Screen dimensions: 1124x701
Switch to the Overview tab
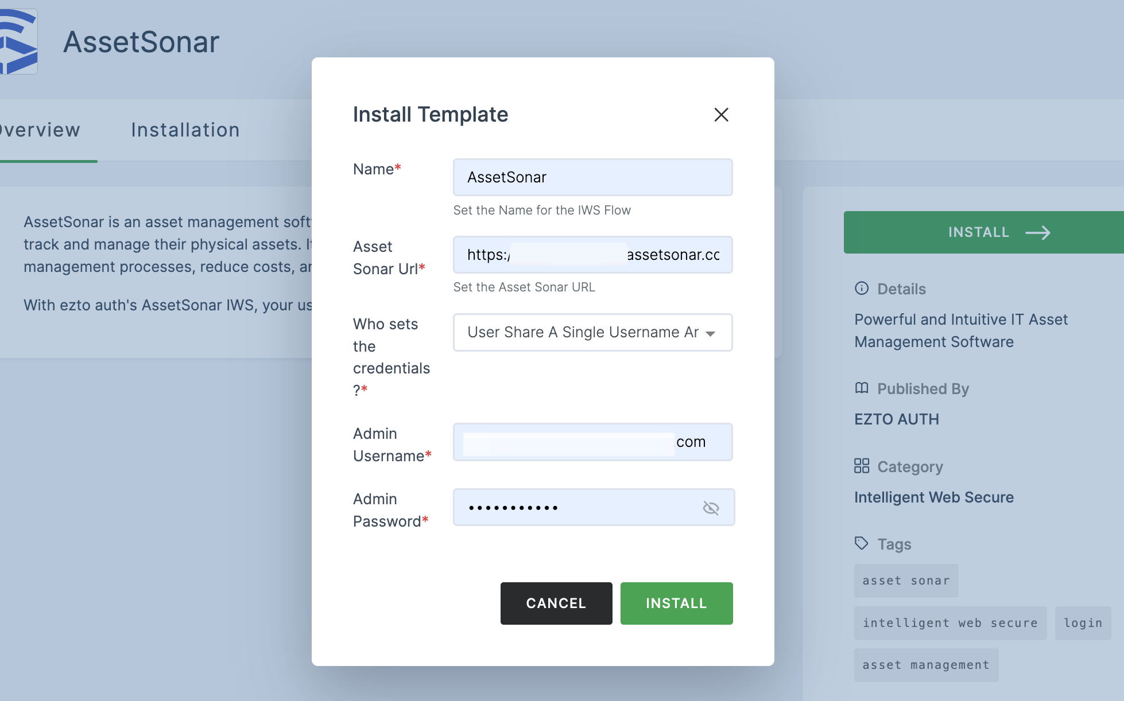tap(40, 130)
